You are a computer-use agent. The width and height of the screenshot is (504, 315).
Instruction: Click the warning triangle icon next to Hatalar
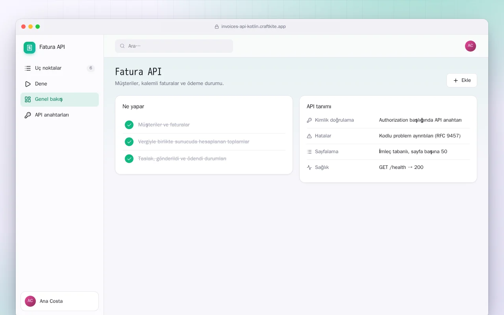coord(309,136)
